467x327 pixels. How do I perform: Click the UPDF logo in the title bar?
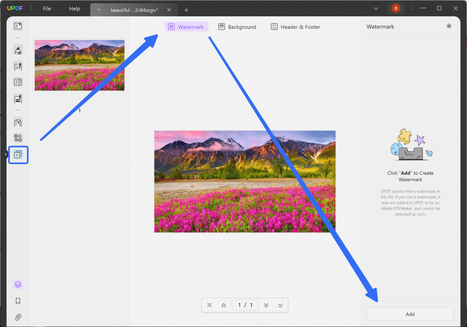(15, 8)
